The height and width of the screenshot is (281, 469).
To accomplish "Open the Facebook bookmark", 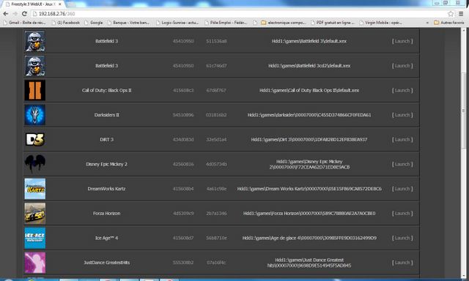I will coord(66,23).
